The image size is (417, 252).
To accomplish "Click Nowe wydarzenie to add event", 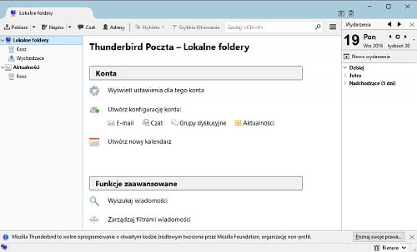I will [367, 57].
